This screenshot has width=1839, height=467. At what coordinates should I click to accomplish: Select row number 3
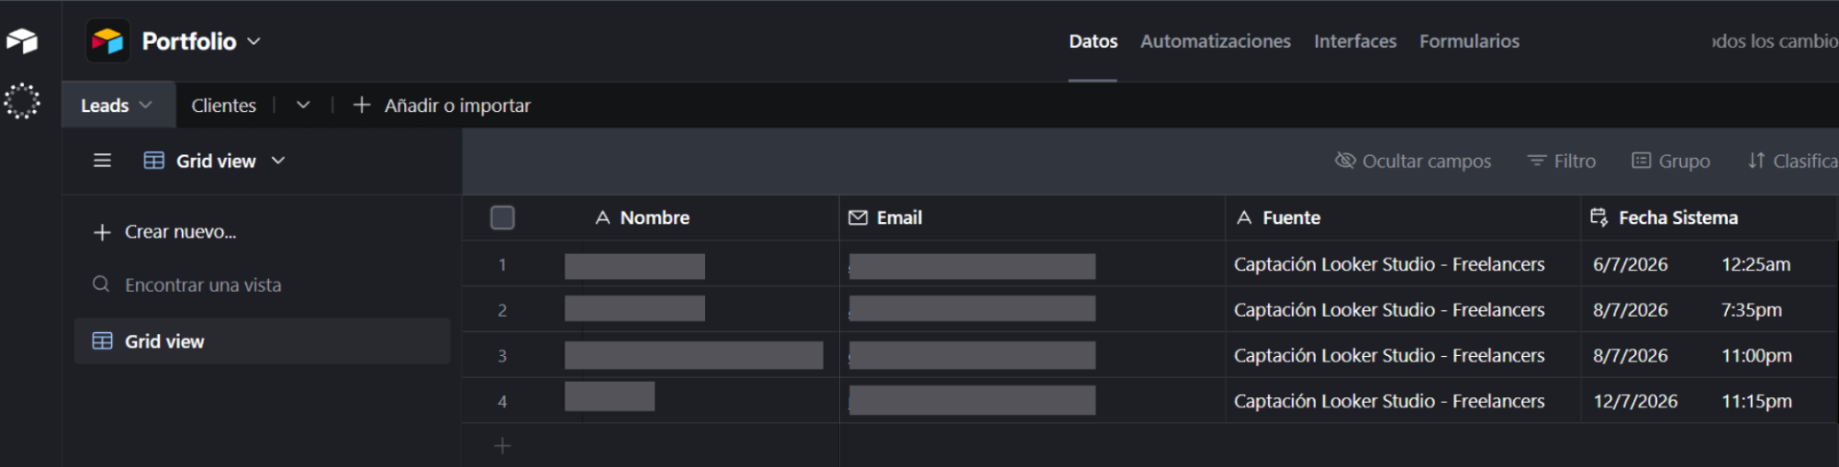pyautogui.click(x=502, y=356)
